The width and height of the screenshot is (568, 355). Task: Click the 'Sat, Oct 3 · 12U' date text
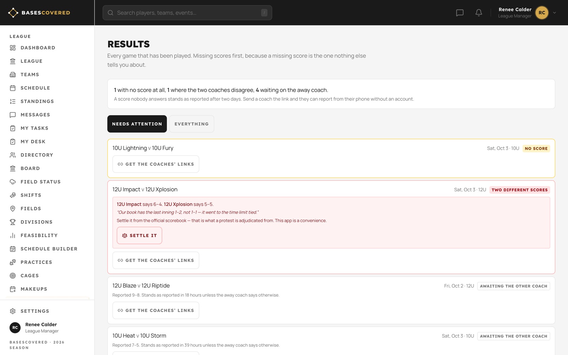coord(470,190)
